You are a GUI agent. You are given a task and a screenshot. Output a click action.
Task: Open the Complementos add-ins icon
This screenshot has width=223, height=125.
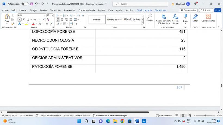pos(208,17)
